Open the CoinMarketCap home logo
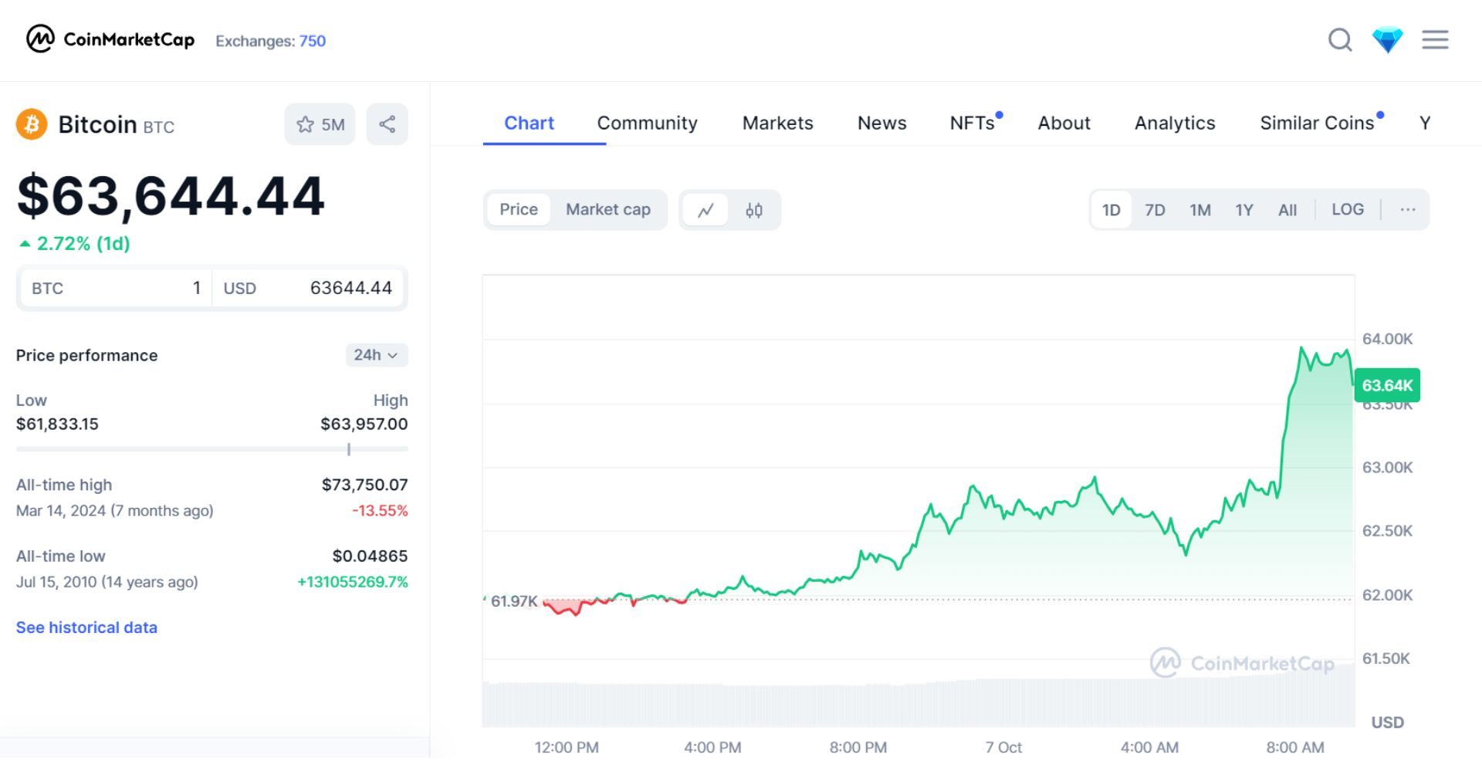1482x775 pixels. [108, 40]
